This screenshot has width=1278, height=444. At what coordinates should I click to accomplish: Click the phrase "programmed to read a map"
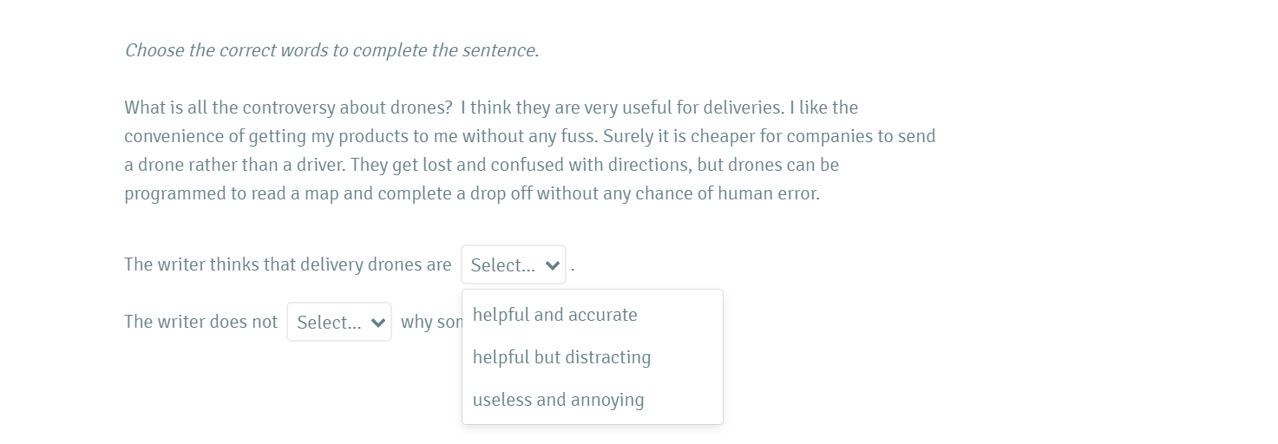pyautogui.click(x=220, y=193)
